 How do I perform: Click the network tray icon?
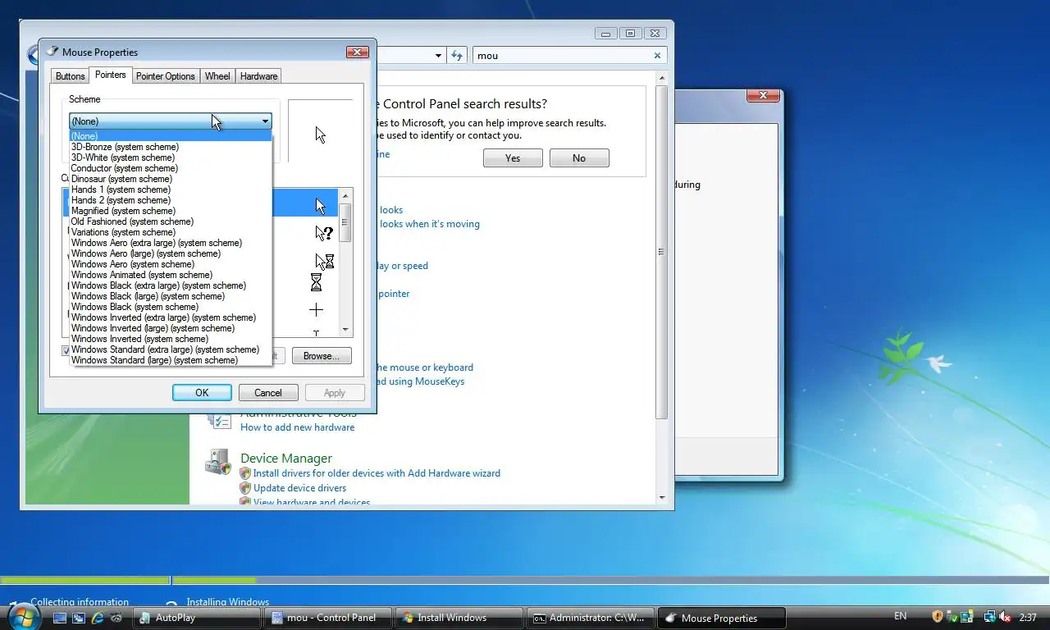[990, 617]
